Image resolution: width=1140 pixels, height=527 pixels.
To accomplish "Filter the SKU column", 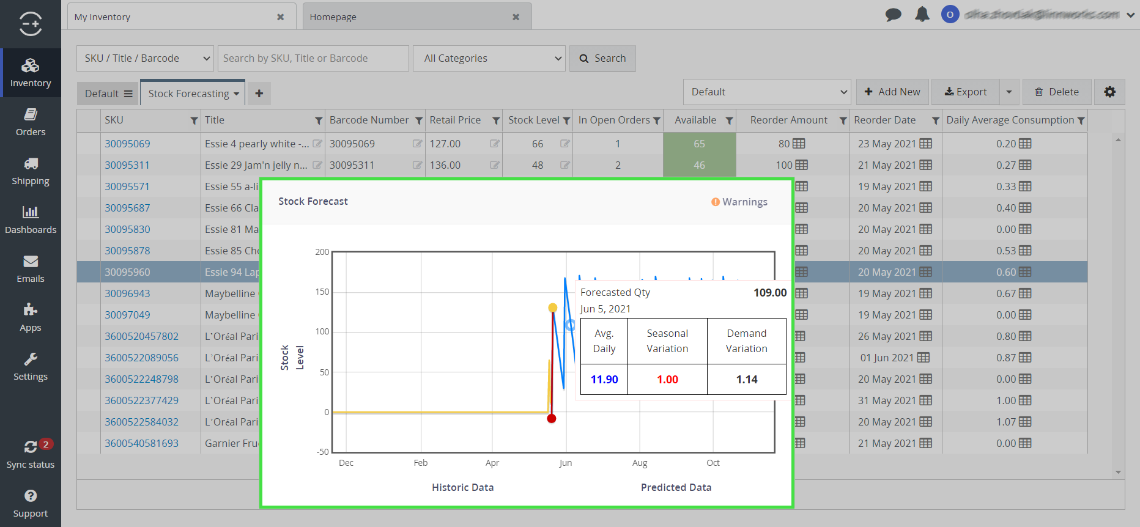I will (194, 120).
